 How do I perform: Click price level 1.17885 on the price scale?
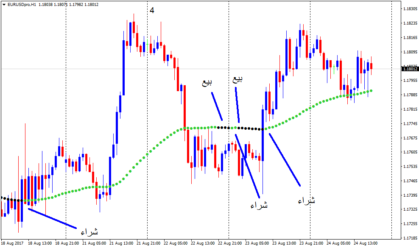click(410, 95)
